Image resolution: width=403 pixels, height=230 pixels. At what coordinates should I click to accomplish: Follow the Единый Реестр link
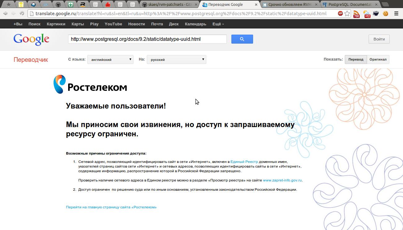tap(244, 162)
